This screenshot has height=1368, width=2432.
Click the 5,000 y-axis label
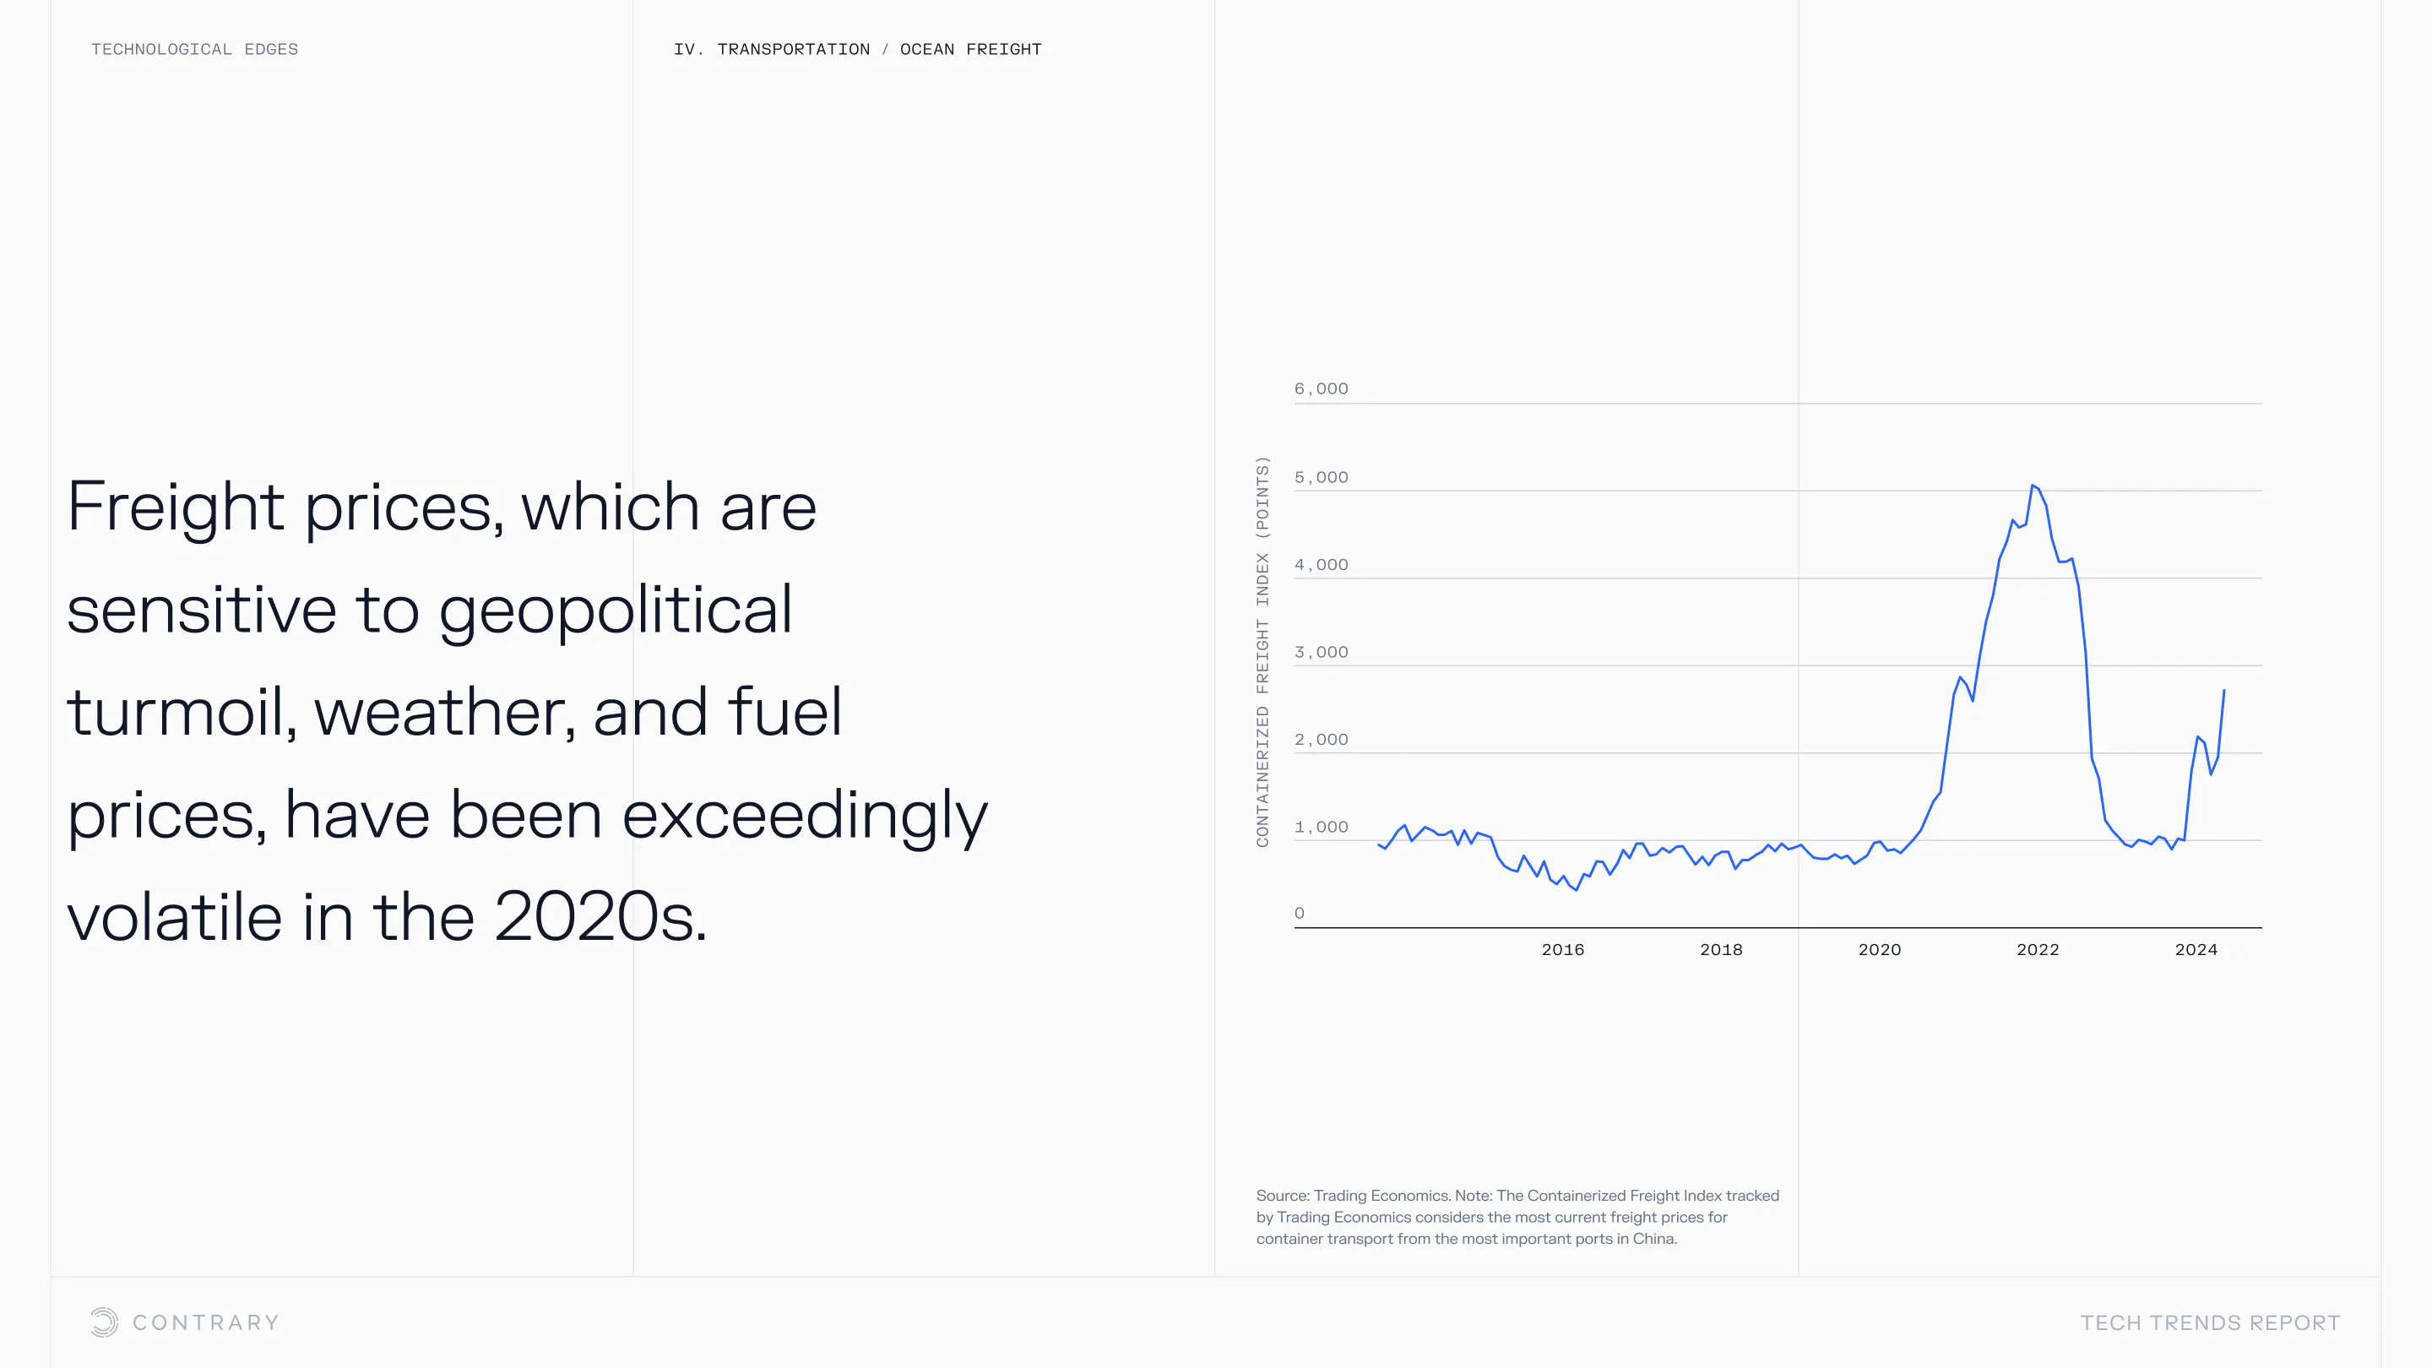click(x=1321, y=478)
